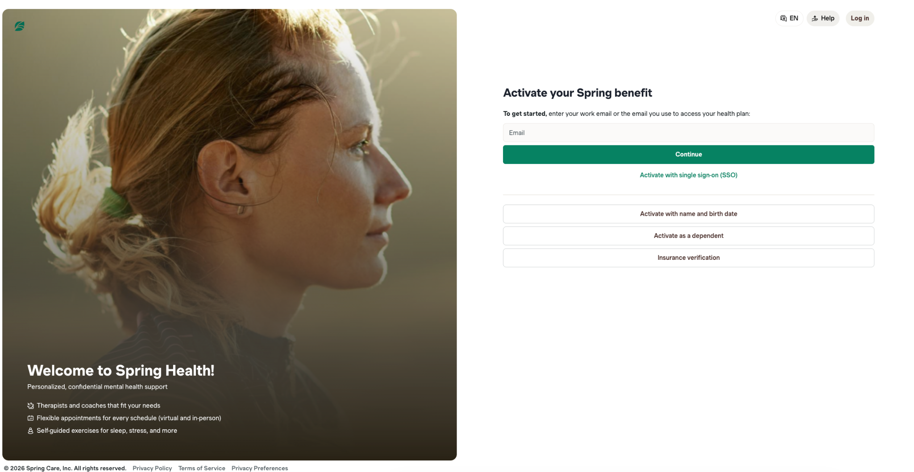Click the Spring Health leaf logo
The height and width of the screenshot is (472, 914).
click(19, 26)
